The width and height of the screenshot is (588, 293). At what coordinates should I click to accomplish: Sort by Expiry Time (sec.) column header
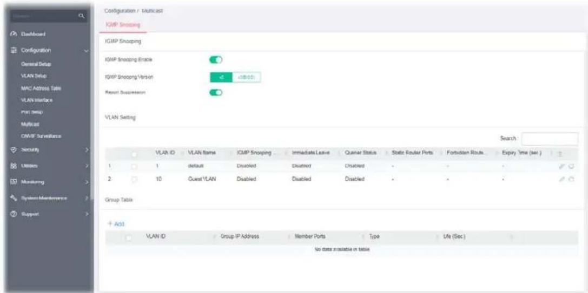522,153
